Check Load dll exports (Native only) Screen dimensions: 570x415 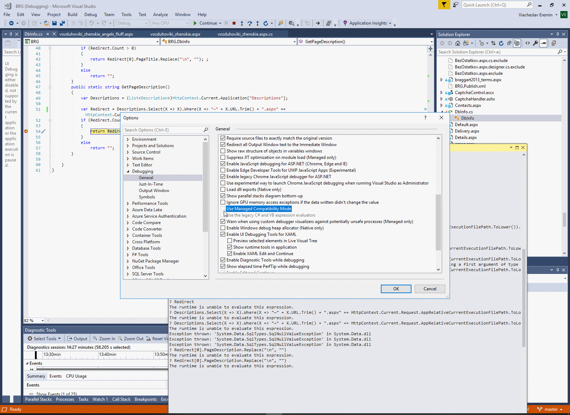coord(223,190)
